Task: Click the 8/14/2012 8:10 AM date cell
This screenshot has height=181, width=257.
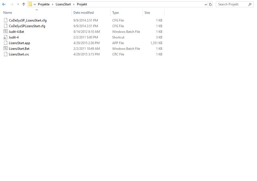Action: [87, 32]
